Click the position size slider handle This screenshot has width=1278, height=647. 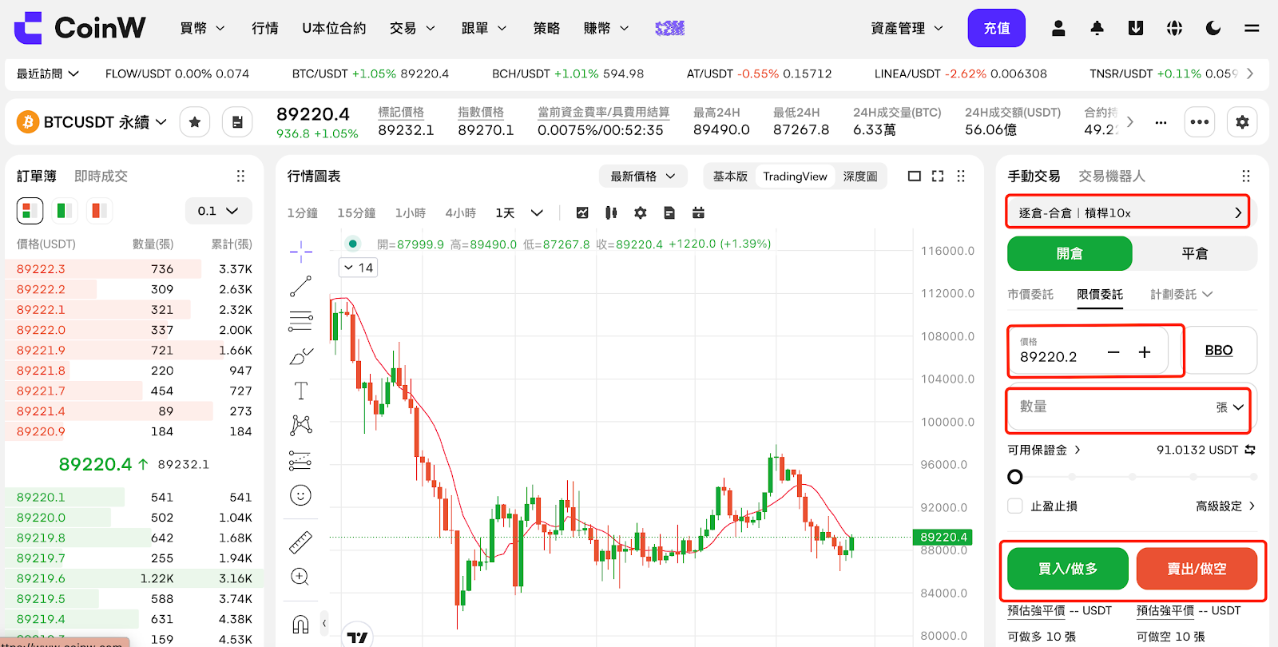1015,477
